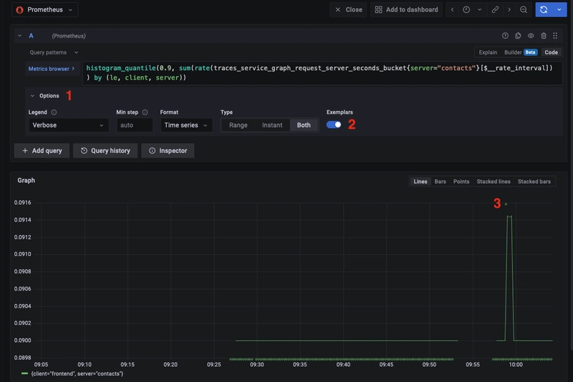Select Both query type

(304, 125)
